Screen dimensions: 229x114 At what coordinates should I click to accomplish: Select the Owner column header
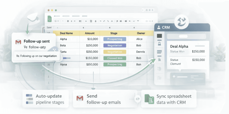pyautogui.click(x=141, y=33)
